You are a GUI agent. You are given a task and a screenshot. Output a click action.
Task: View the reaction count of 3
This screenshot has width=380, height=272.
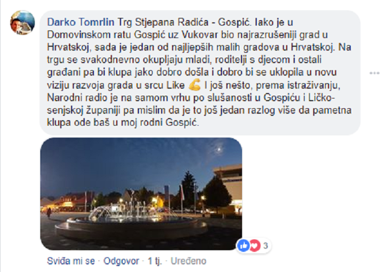265,246
